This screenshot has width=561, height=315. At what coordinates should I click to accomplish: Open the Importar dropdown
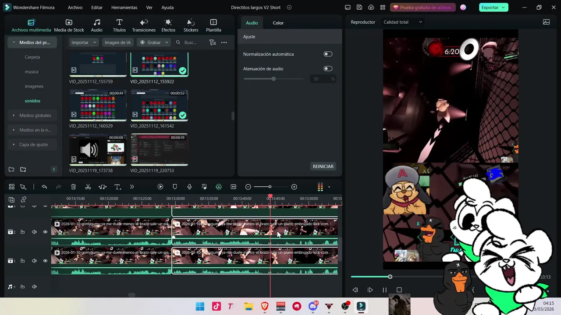84,42
